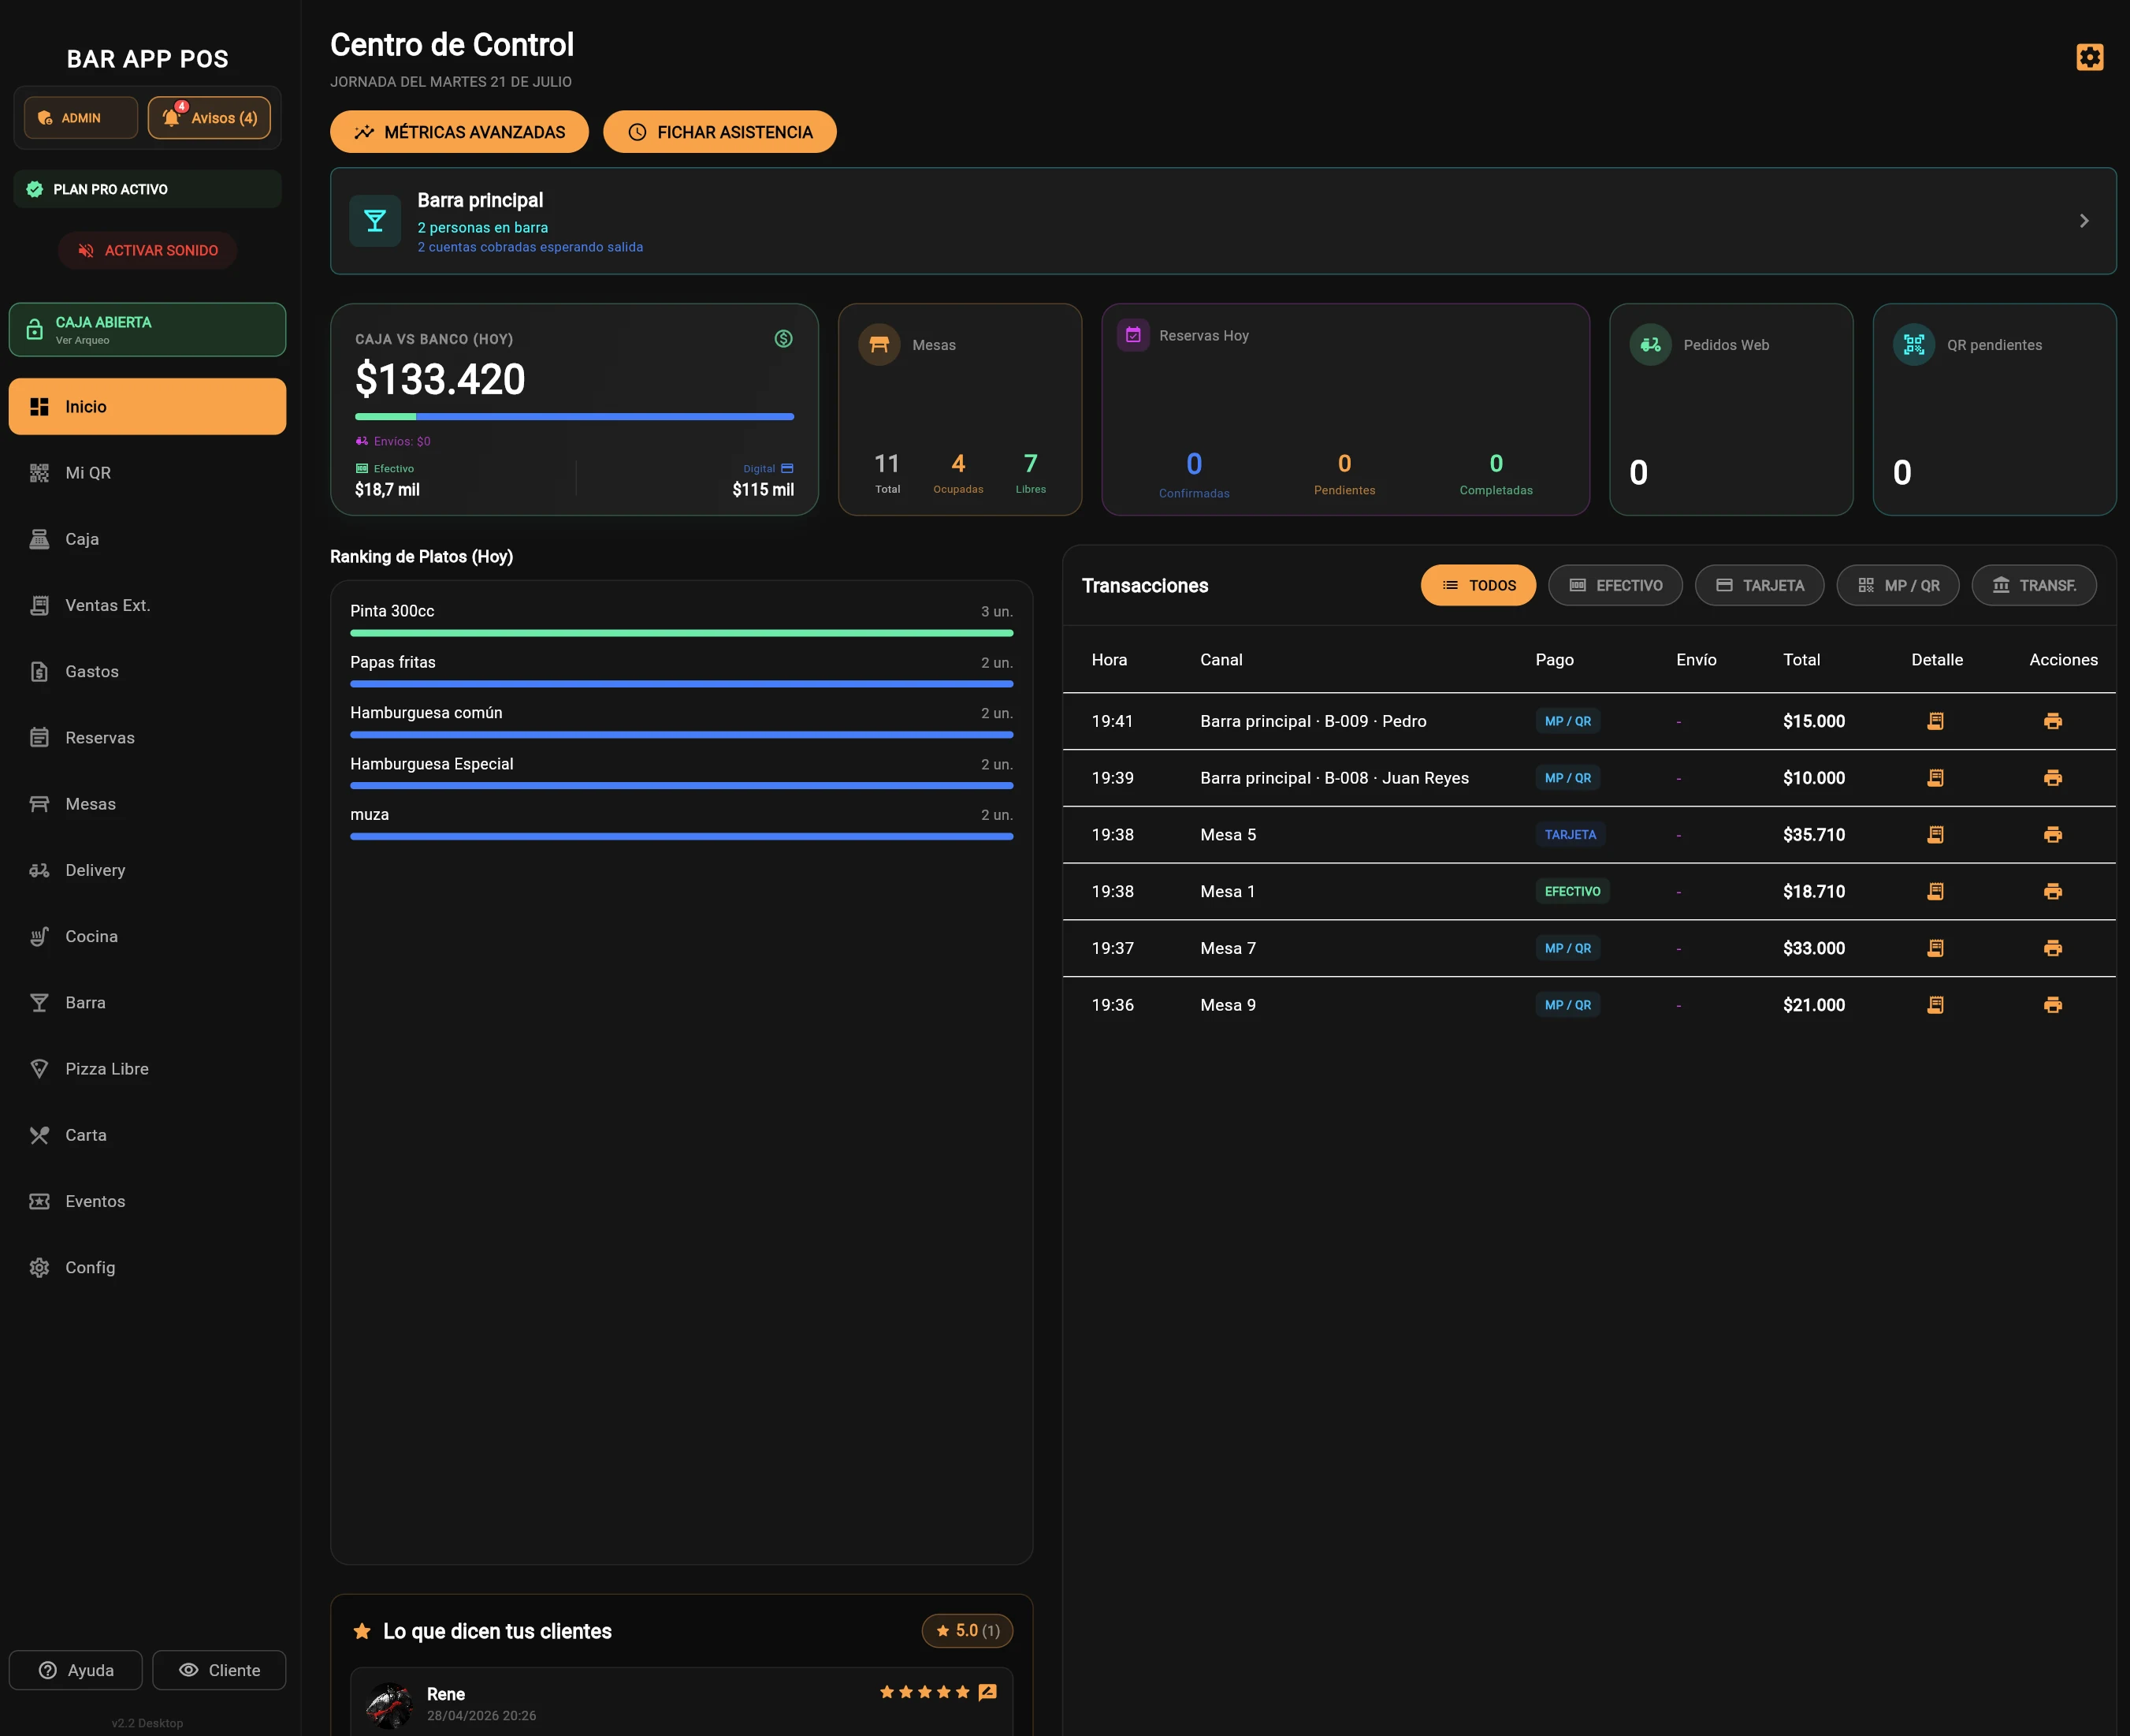Print ticket for Mesa 1 transaction
This screenshot has height=1736, width=2130.
(x=2053, y=891)
